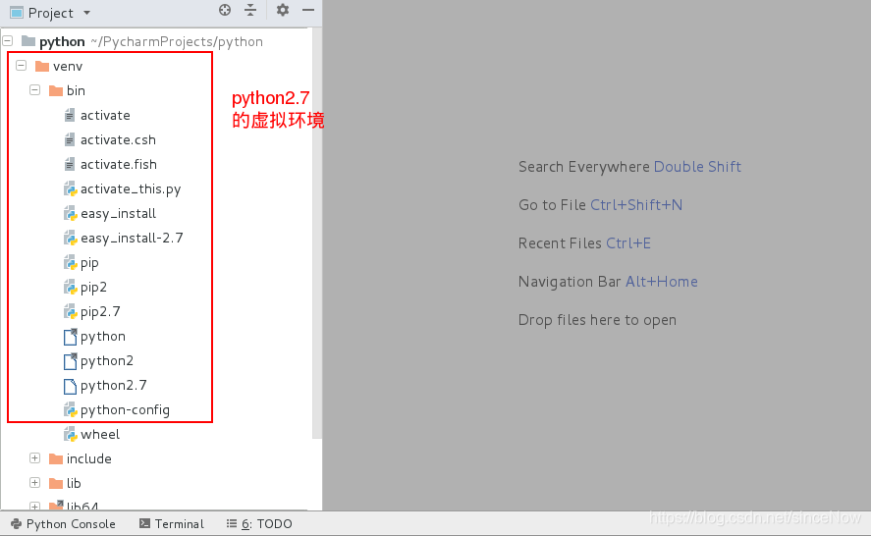Select the bin folder icon
The height and width of the screenshot is (536, 871).
point(56,90)
